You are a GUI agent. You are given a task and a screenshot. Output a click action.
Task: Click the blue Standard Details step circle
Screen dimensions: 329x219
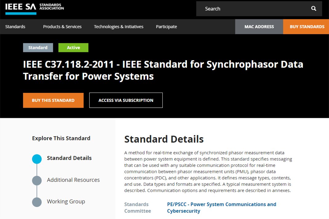(37, 159)
